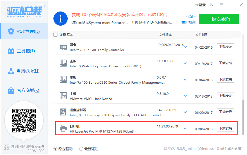Screen dimensions: 247x155
Task: Select the 最新驱动 radio button
Action: pos(81,149)
